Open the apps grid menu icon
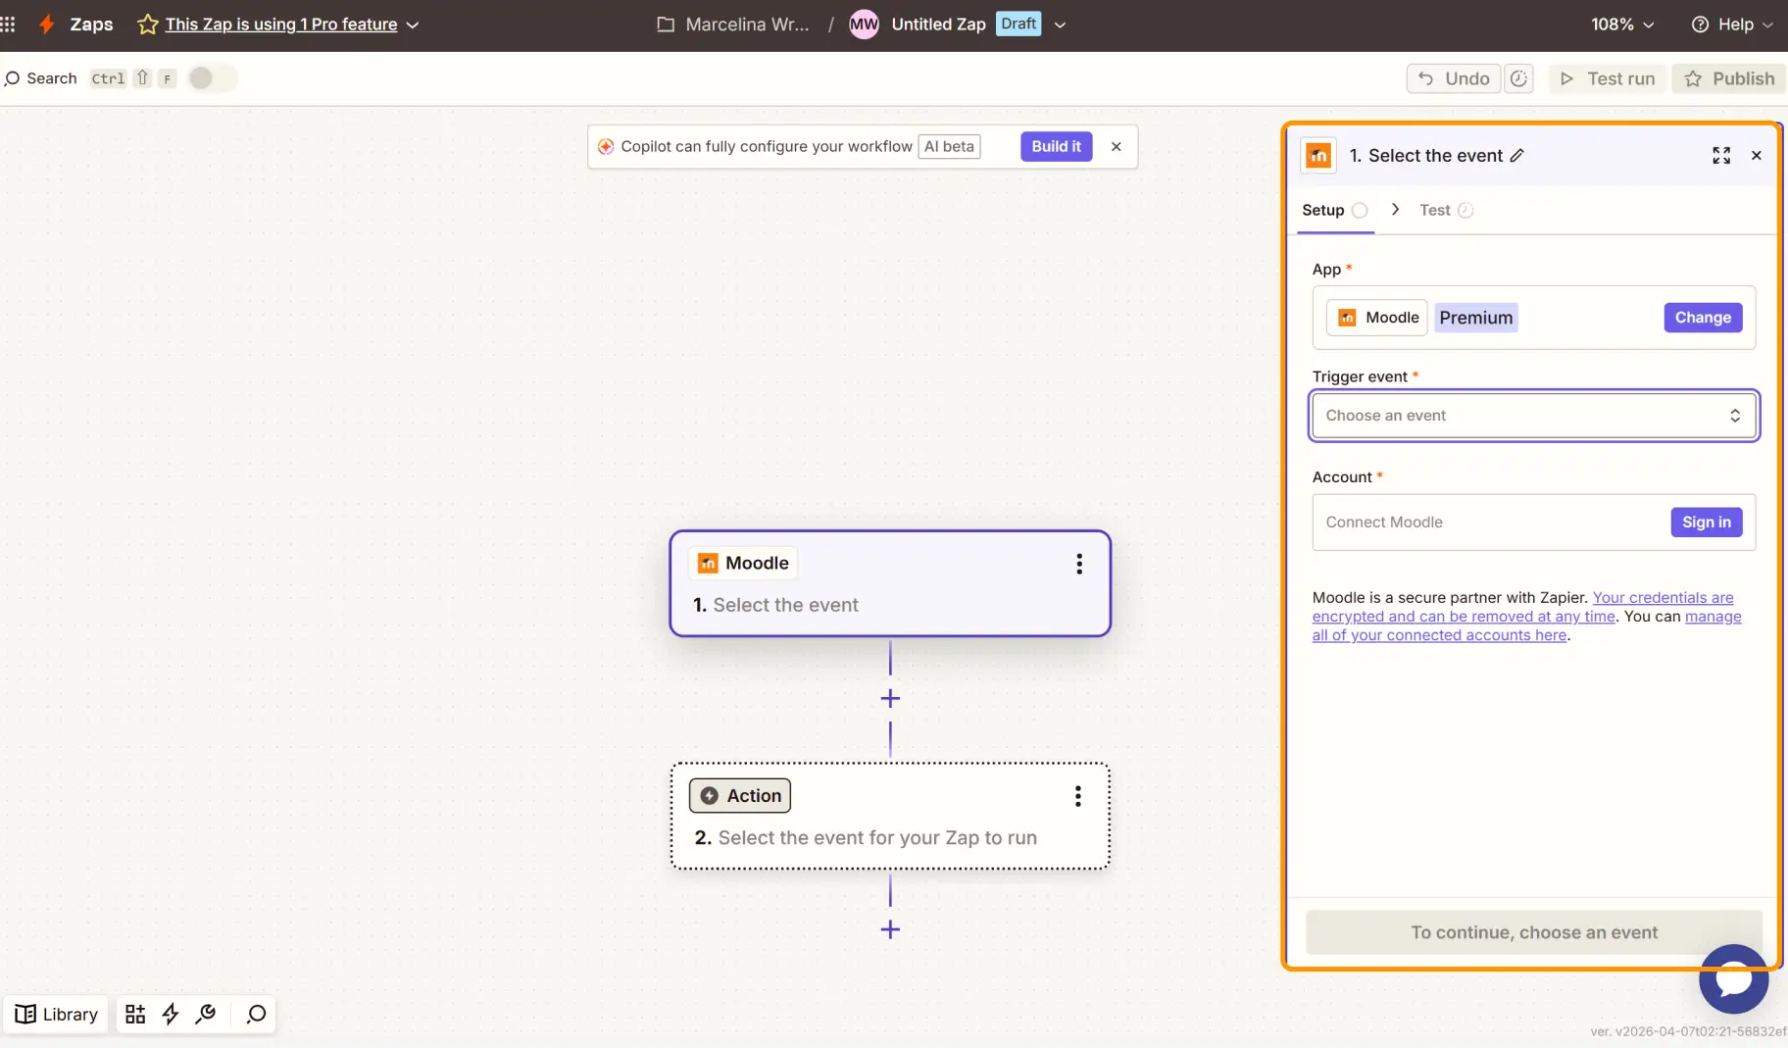The height and width of the screenshot is (1048, 1788). click(x=8, y=25)
